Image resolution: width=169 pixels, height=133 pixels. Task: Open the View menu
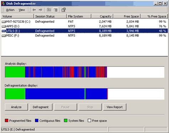coord(22,10)
